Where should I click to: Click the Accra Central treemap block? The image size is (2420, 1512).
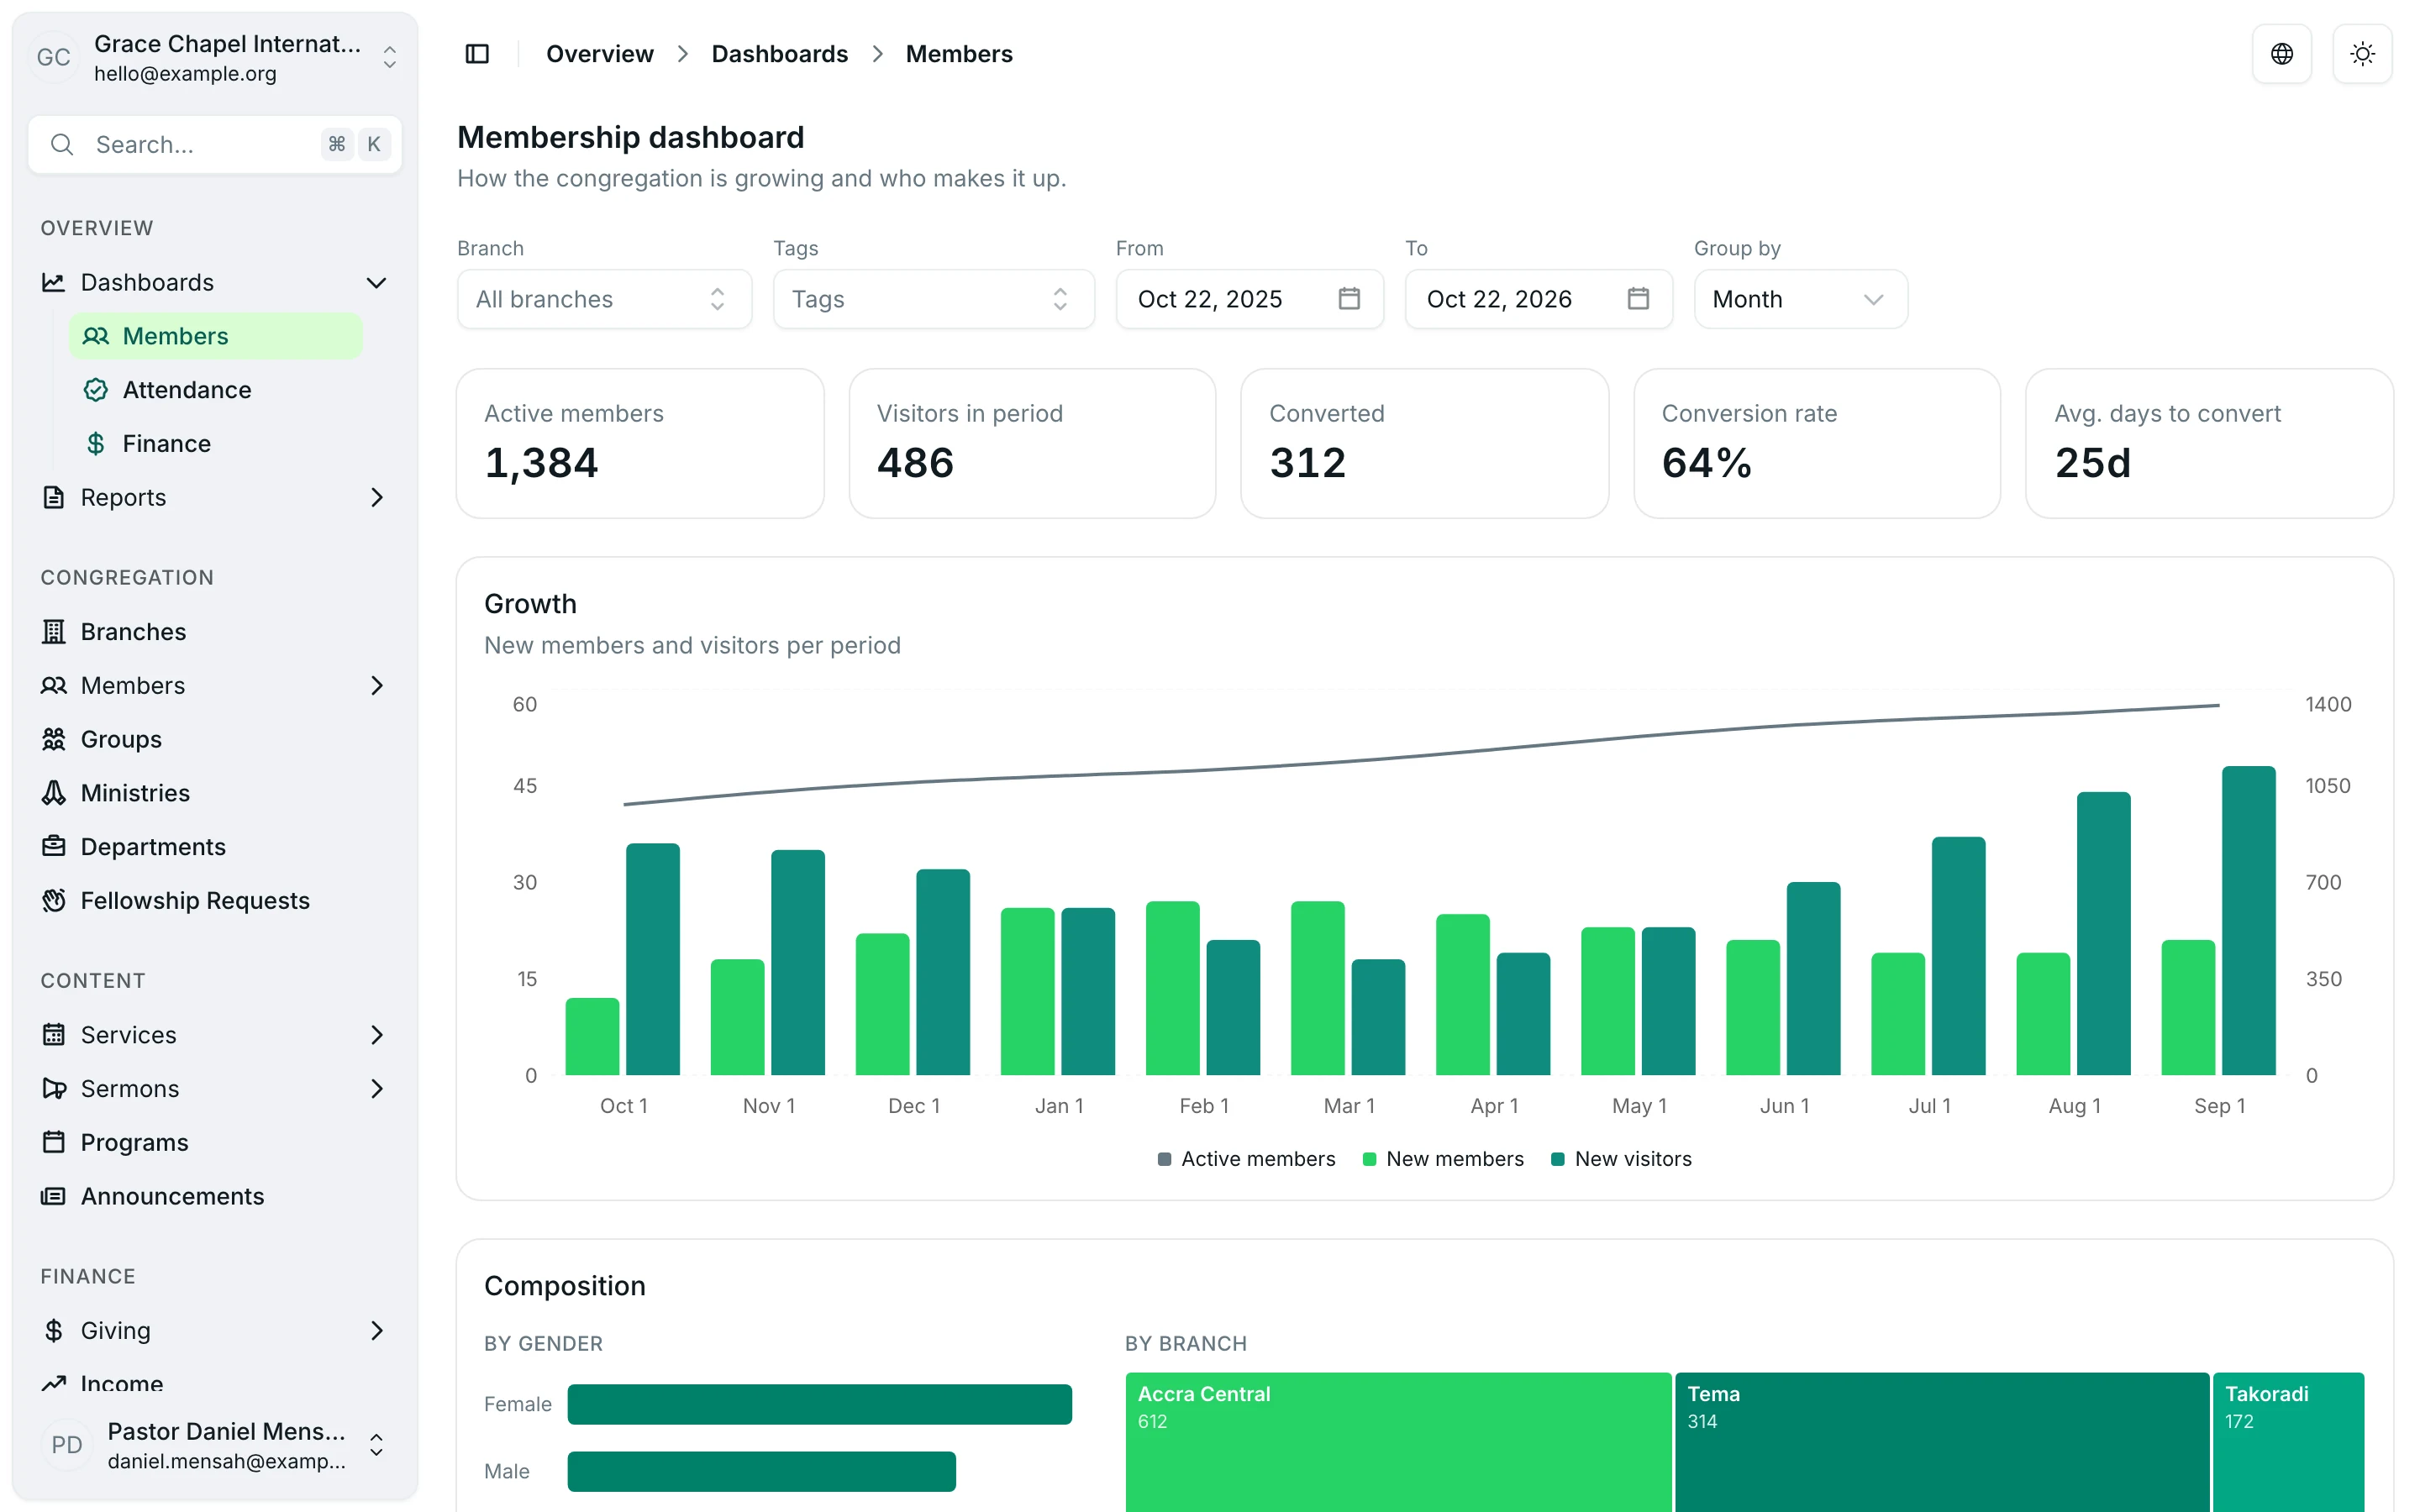tap(1398, 1442)
